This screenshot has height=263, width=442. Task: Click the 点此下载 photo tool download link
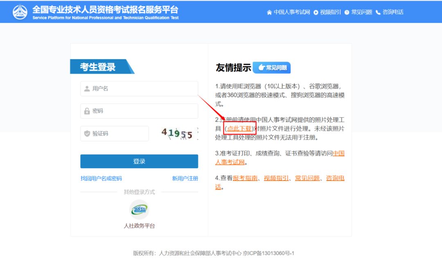(239, 128)
